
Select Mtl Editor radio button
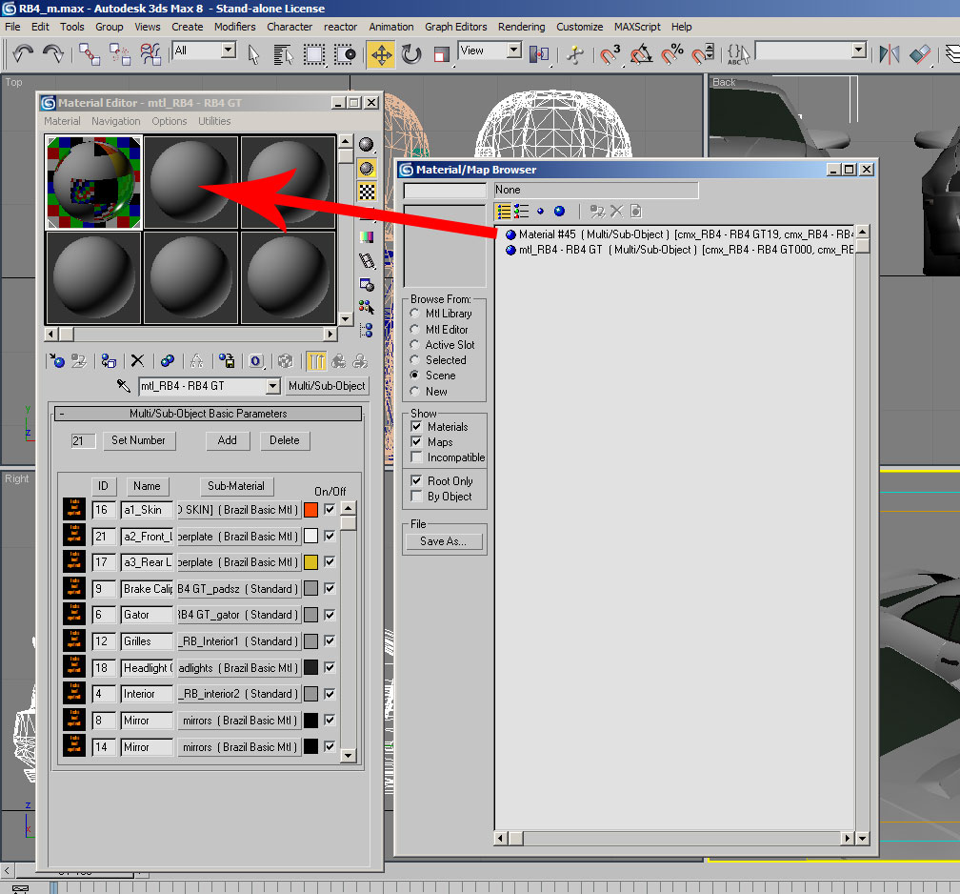pos(414,329)
